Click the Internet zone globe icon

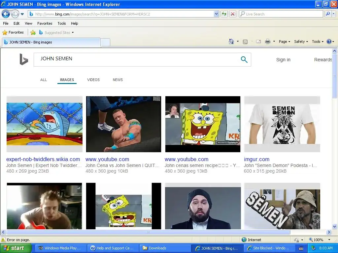(244, 240)
